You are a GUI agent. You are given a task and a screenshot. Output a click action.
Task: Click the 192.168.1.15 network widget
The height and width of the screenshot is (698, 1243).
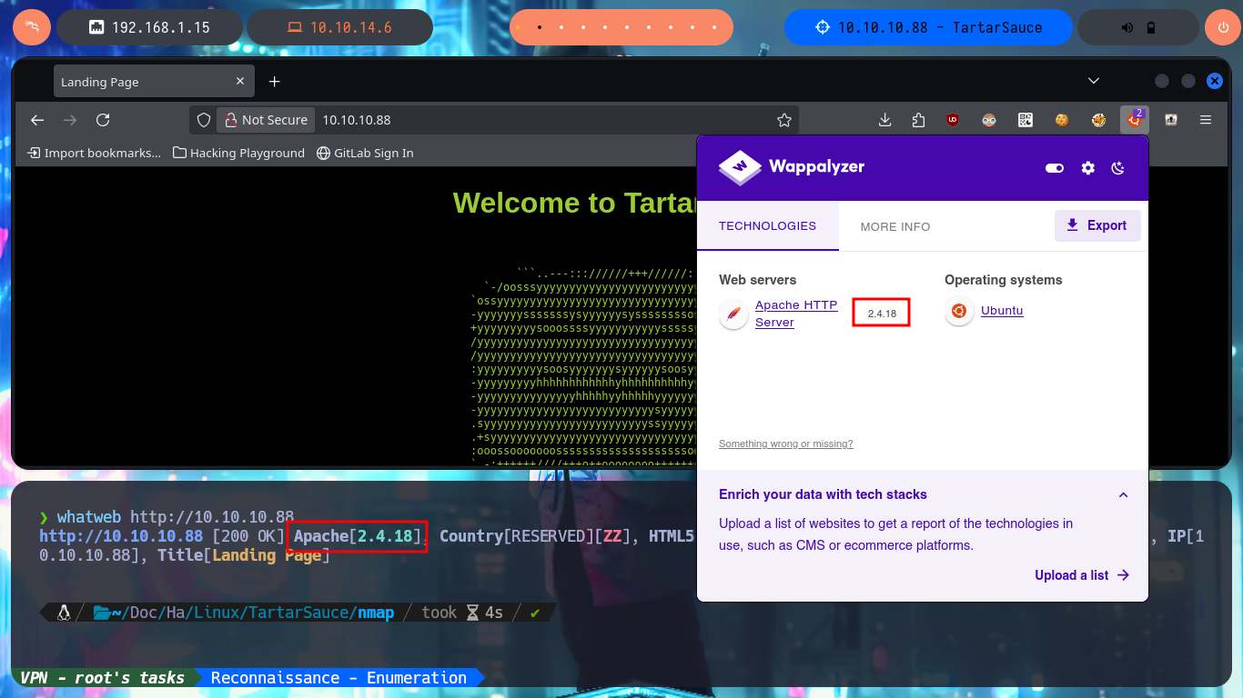150,27
